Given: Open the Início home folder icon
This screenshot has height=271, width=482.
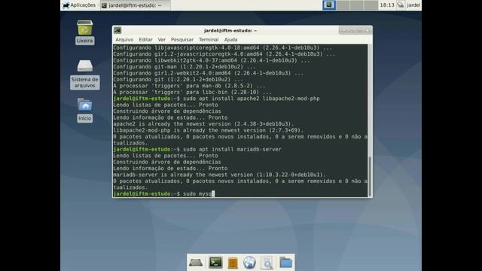Looking at the screenshot, I should tap(84, 105).
